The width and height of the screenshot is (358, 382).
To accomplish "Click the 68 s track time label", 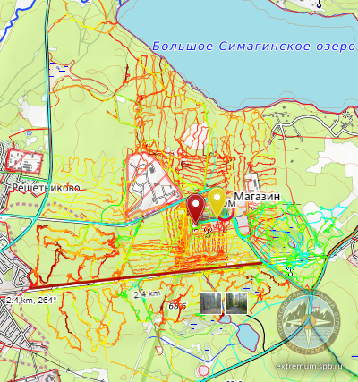I will (177, 306).
